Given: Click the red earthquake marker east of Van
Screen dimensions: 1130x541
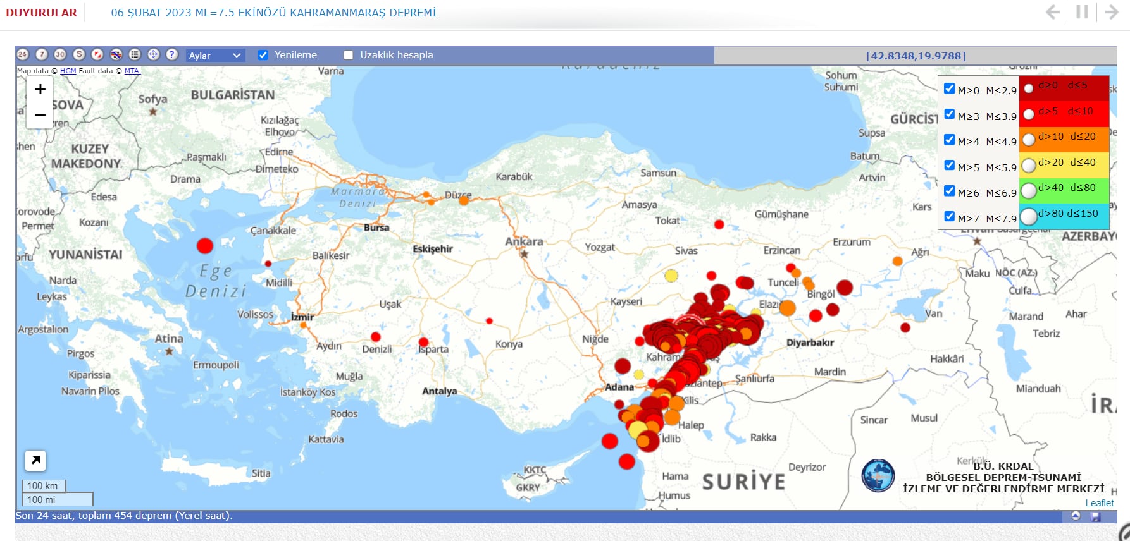Looking at the screenshot, I should tap(905, 327).
